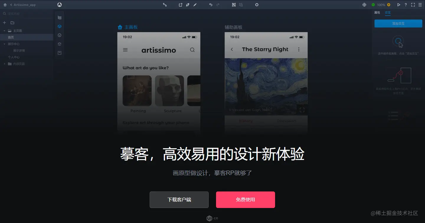425x223 pixels.
Task: Open the gear settings icon in toolbar
Action: tap(257, 5)
